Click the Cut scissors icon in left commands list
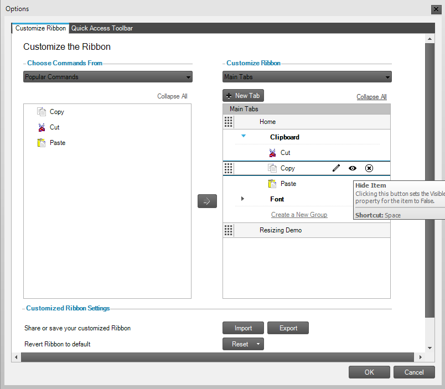The height and width of the screenshot is (389, 445). (42, 127)
